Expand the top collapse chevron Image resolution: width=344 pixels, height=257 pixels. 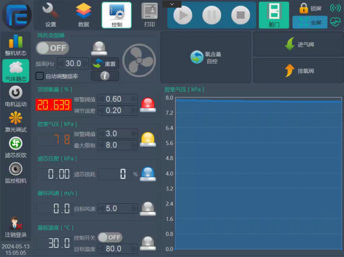pos(172,4)
